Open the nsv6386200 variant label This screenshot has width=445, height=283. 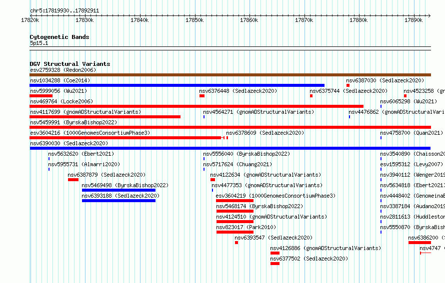(426, 238)
